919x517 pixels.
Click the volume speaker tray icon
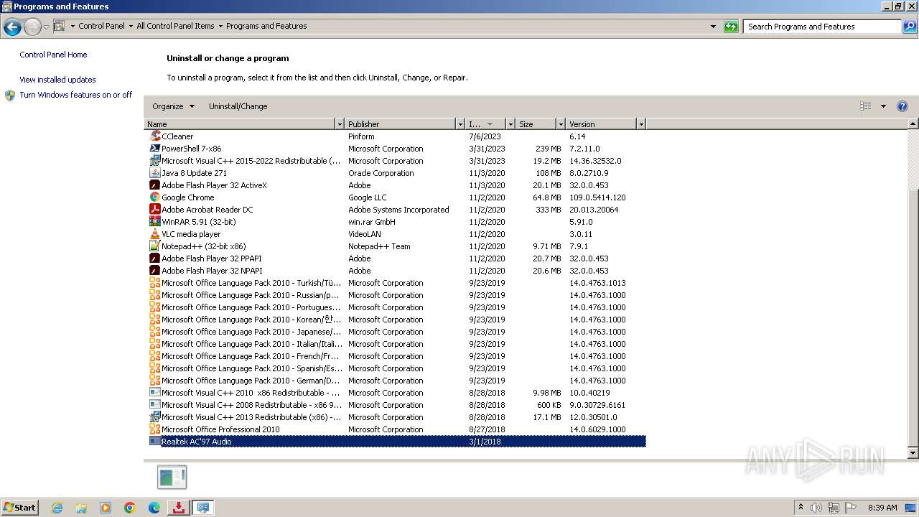pyautogui.click(x=816, y=508)
